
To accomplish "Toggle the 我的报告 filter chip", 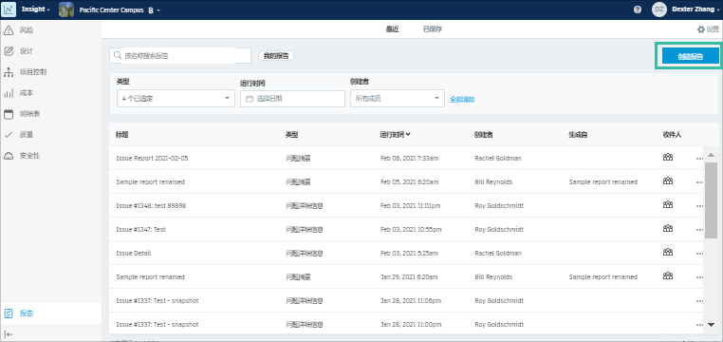I will (276, 56).
